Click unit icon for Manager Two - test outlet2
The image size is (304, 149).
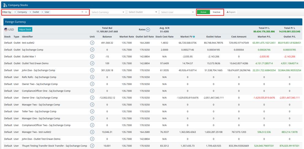click(x=92, y=132)
